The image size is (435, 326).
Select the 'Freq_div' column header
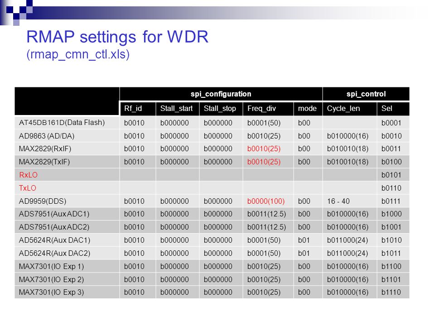(x=261, y=108)
